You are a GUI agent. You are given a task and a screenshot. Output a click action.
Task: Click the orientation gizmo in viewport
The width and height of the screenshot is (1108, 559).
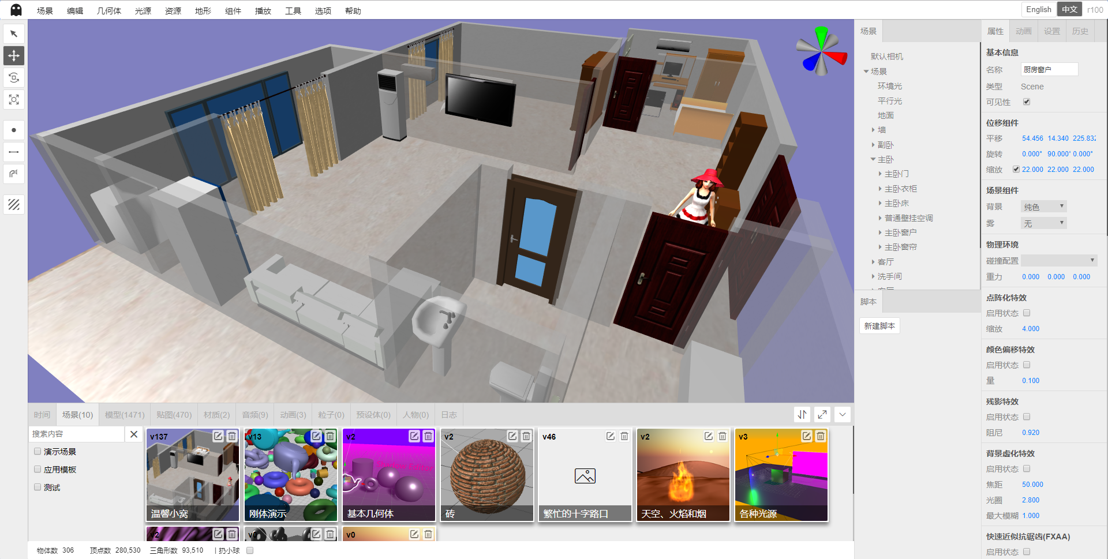pos(821,51)
